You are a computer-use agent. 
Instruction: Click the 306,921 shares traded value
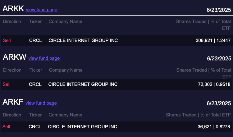[x=204, y=40]
